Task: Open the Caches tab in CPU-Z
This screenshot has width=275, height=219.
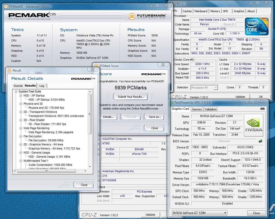Action: point(187,11)
